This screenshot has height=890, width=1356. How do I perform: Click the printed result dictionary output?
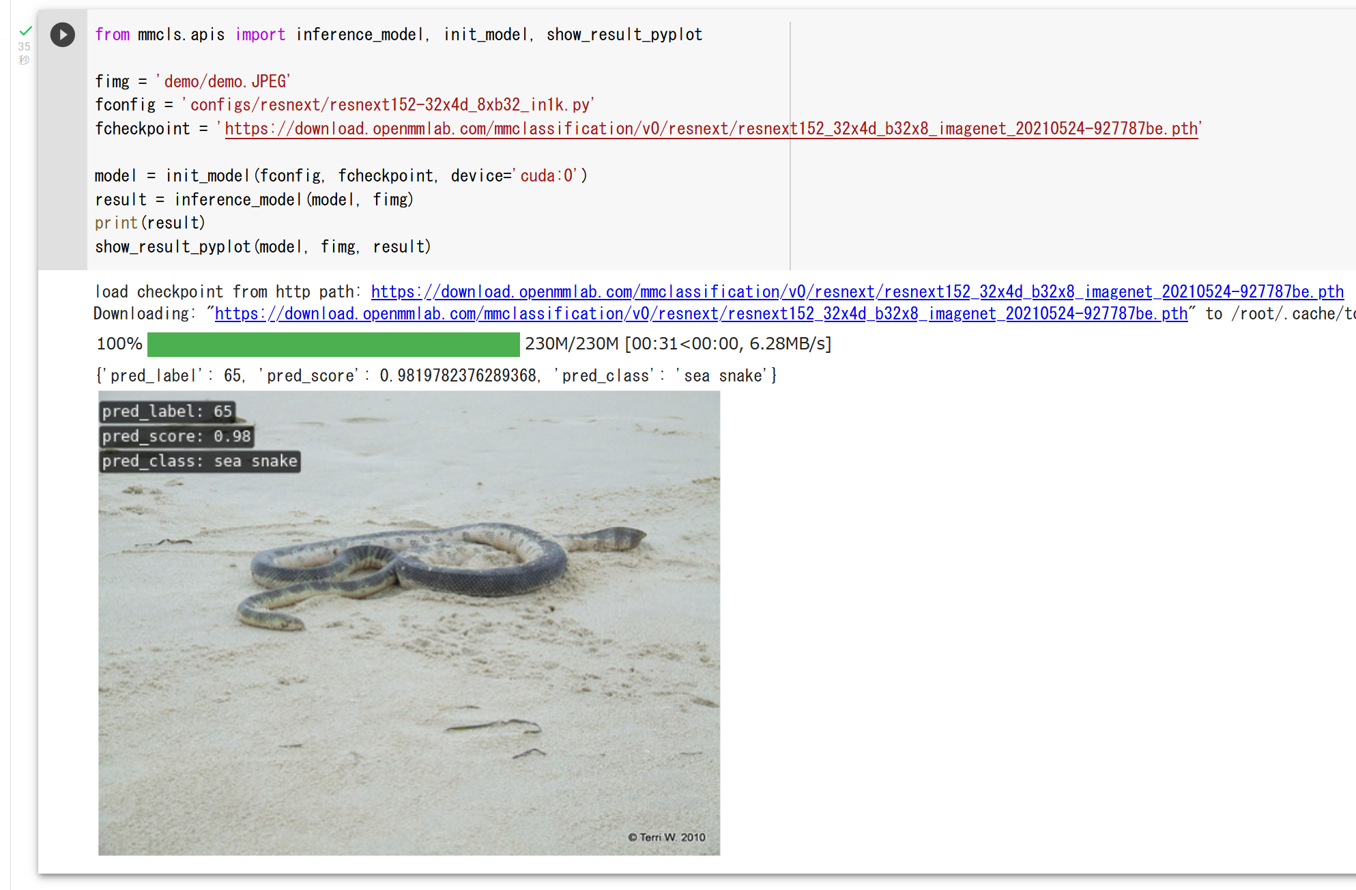pyautogui.click(x=437, y=375)
